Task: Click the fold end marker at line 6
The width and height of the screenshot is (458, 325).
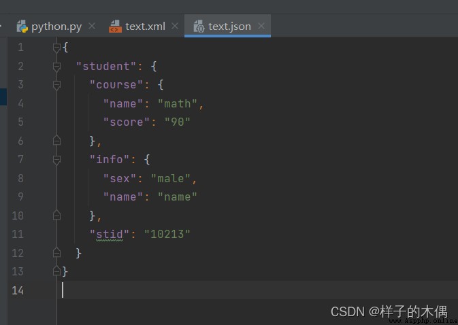Action: 56,141
